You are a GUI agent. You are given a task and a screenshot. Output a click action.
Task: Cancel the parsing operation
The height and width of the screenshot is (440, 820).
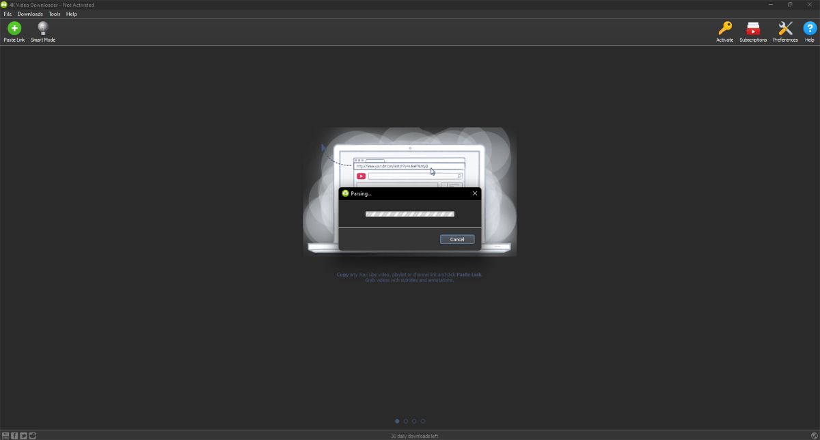(x=457, y=239)
